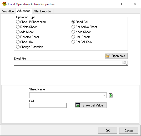
Task: Select Keep Sheet operation
Action: [81, 32]
